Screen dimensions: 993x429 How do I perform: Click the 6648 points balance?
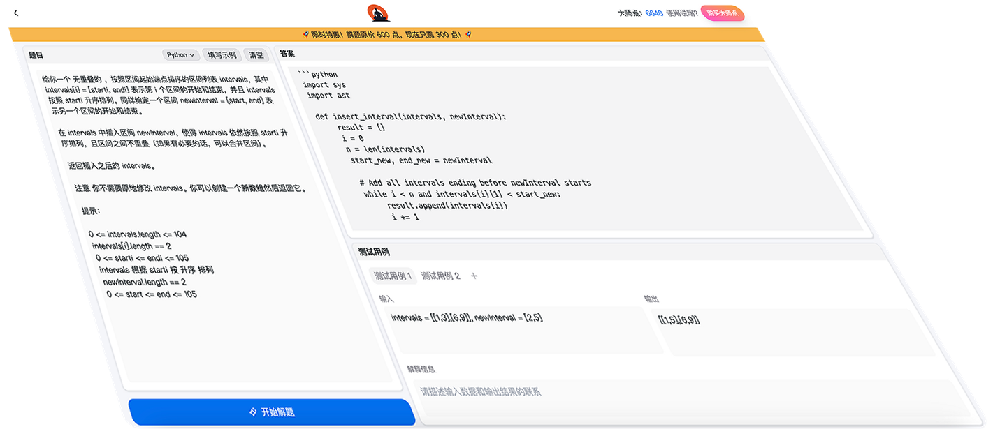(x=654, y=13)
